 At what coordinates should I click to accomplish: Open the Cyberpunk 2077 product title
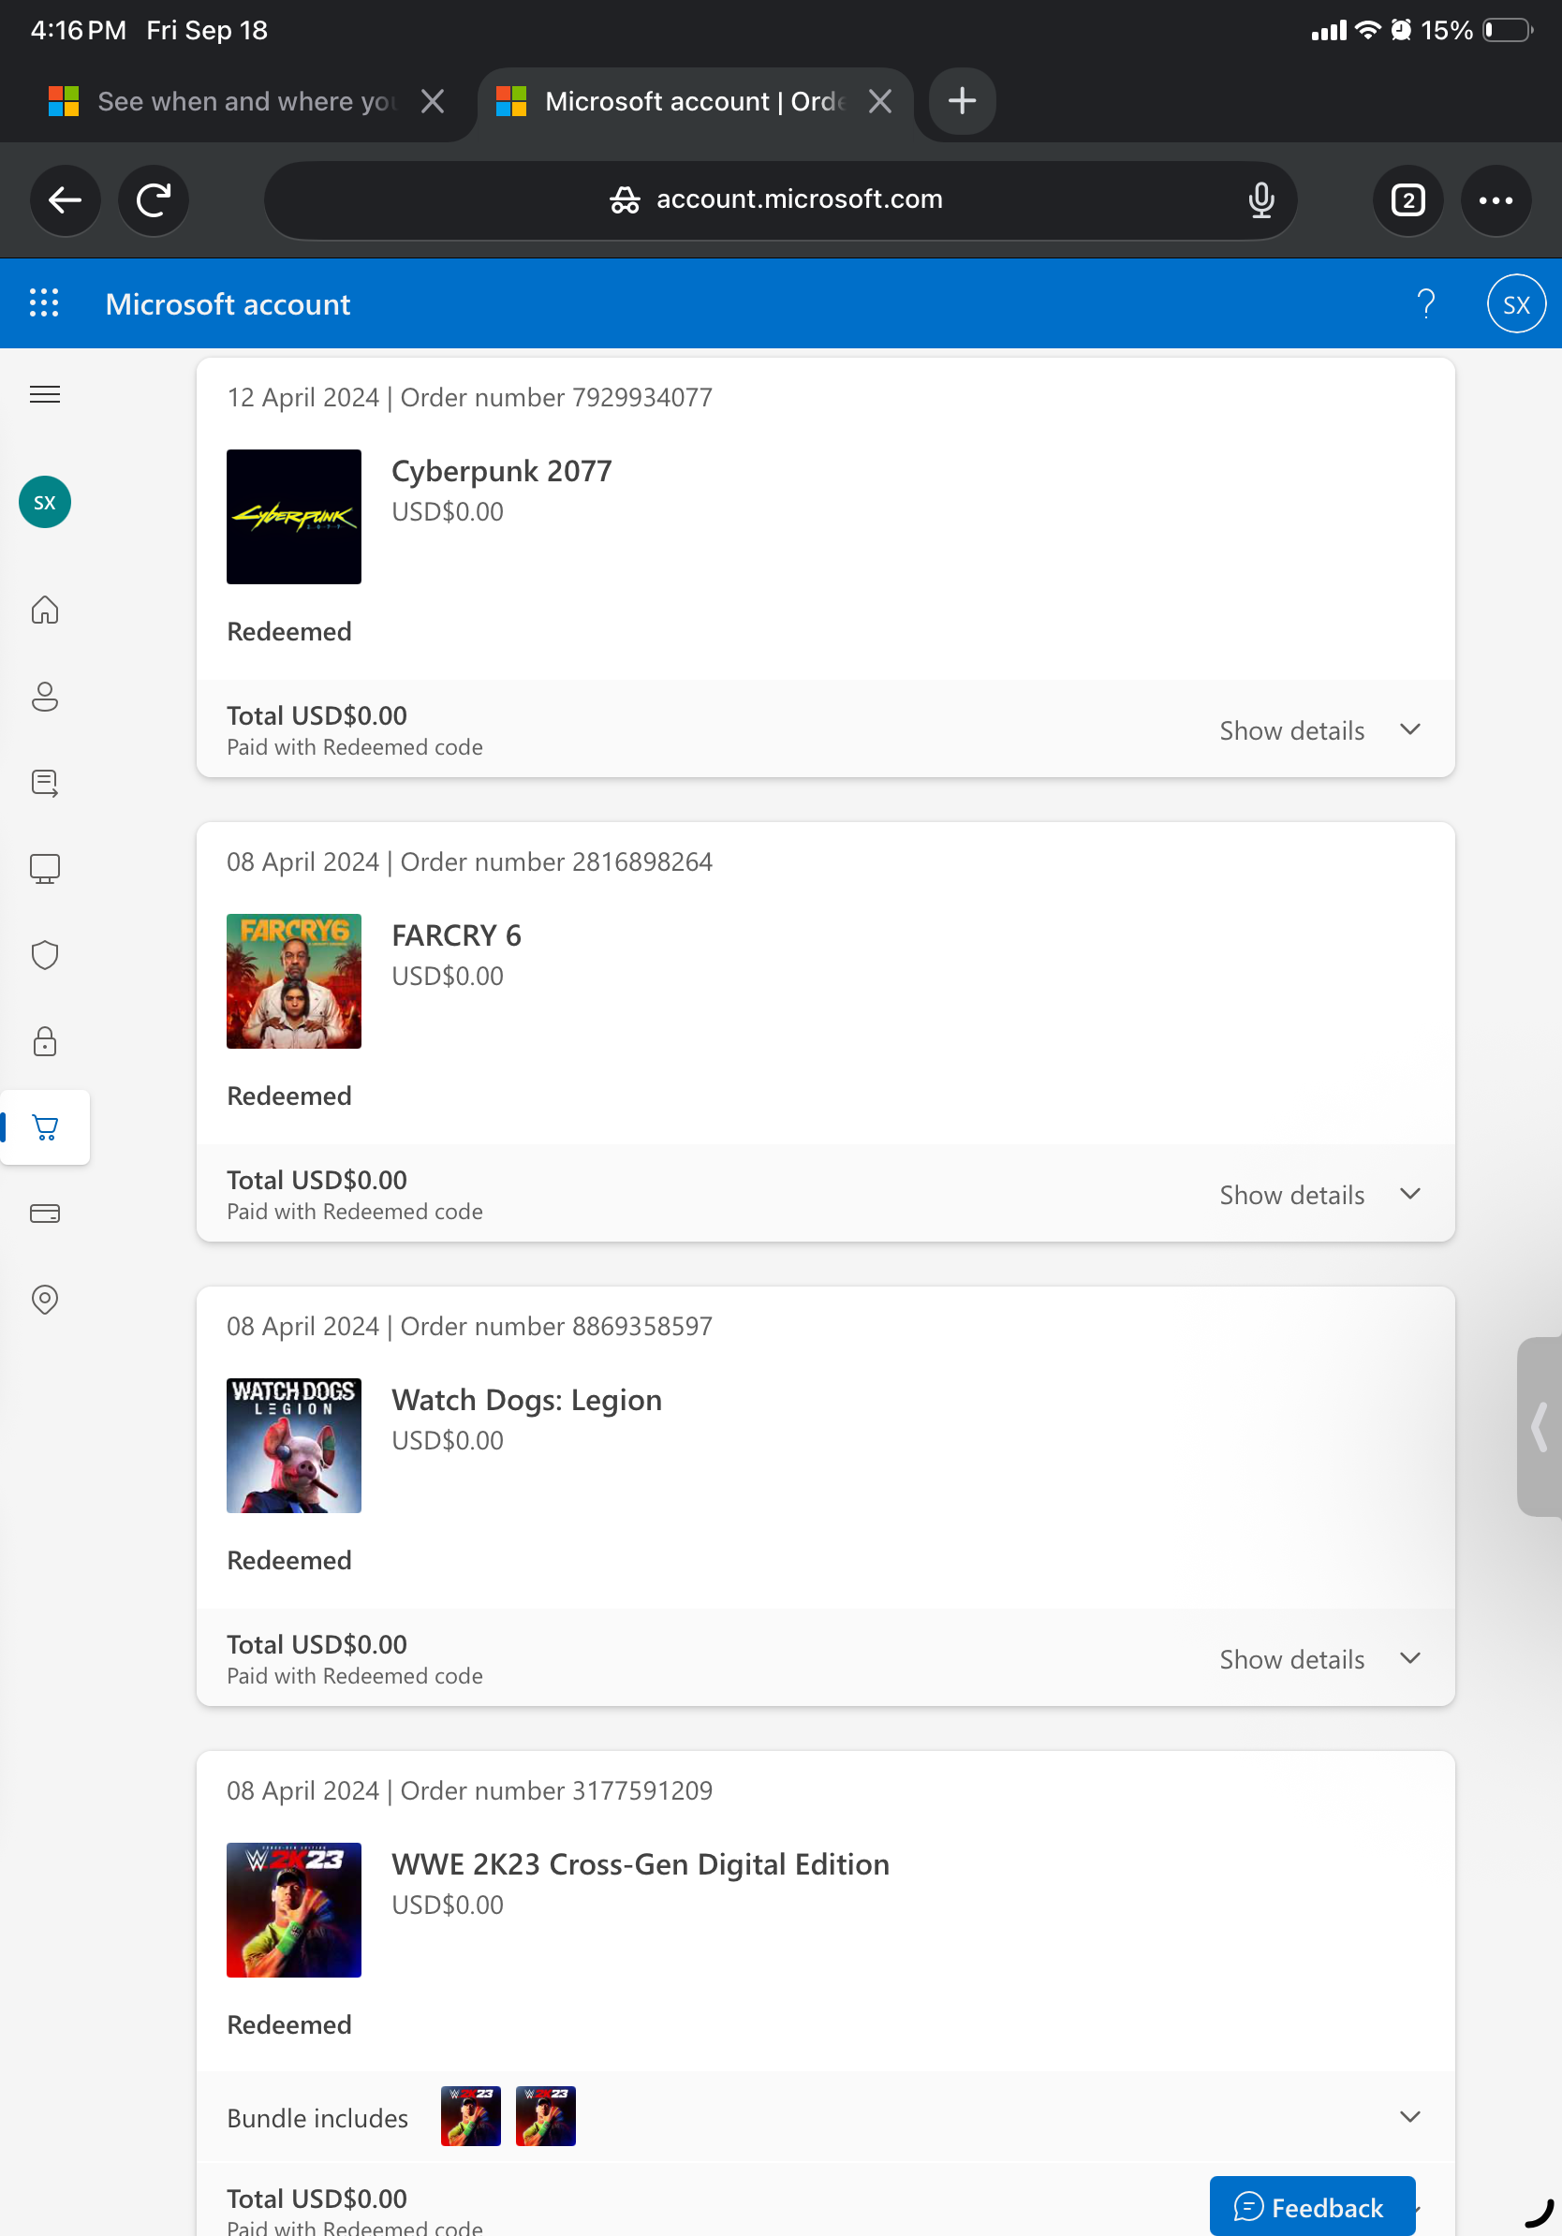[x=502, y=471]
